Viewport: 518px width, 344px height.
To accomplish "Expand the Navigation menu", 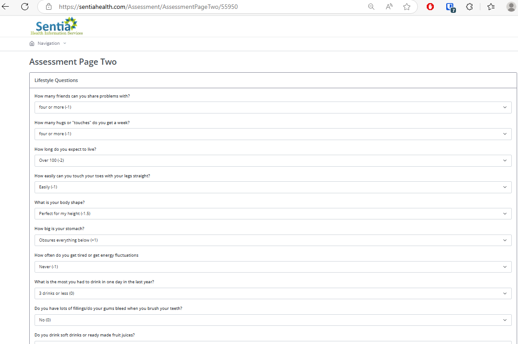I will tap(49, 43).
